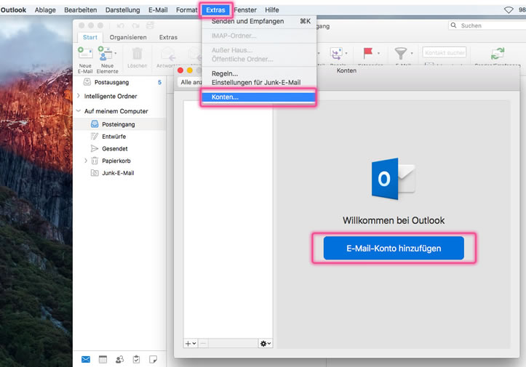This screenshot has width=526, height=367.
Task: Open Einstellungen für Junk-E-Mail menu entry
Action: [x=255, y=83]
